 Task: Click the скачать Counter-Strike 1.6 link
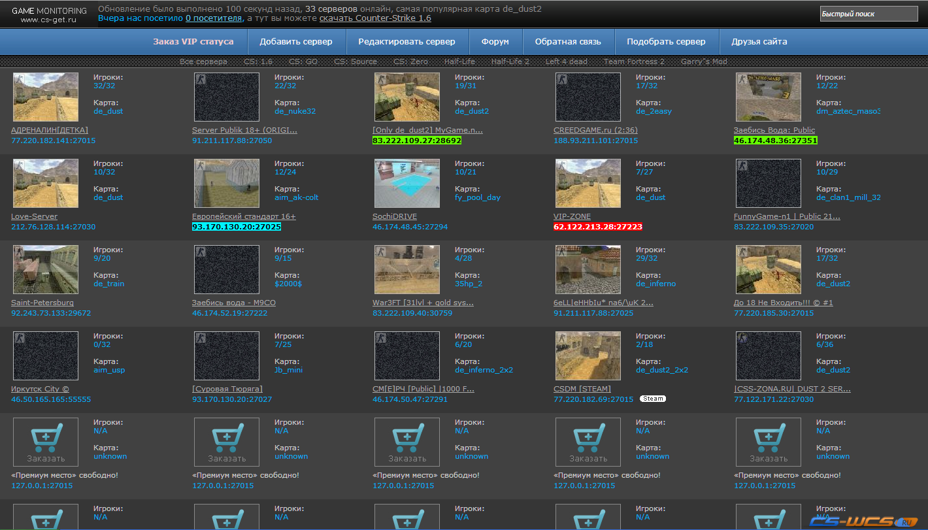375,18
